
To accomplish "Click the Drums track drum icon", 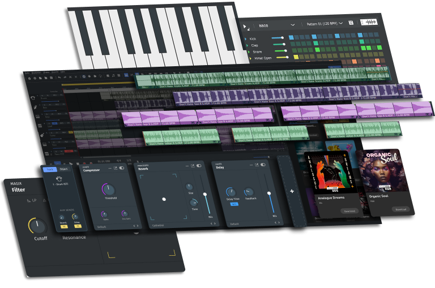I will tap(33, 98).
